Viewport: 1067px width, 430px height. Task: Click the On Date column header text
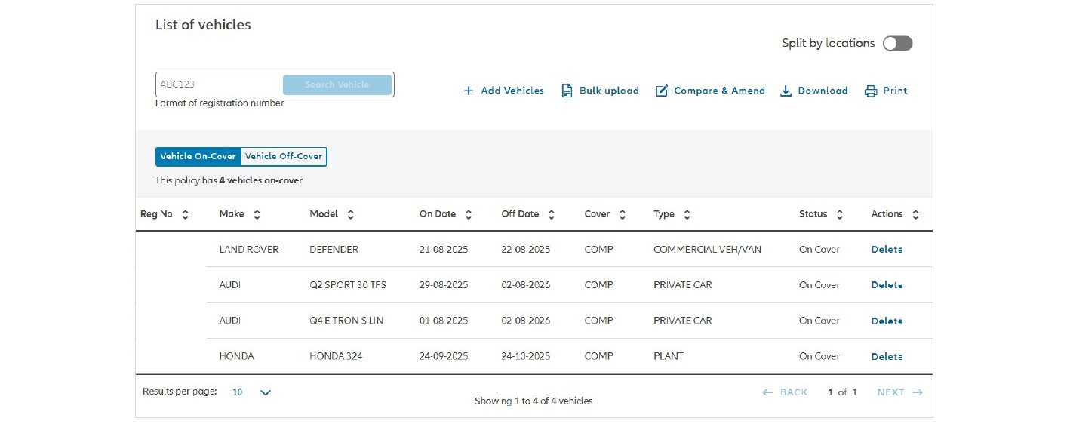point(438,214)
